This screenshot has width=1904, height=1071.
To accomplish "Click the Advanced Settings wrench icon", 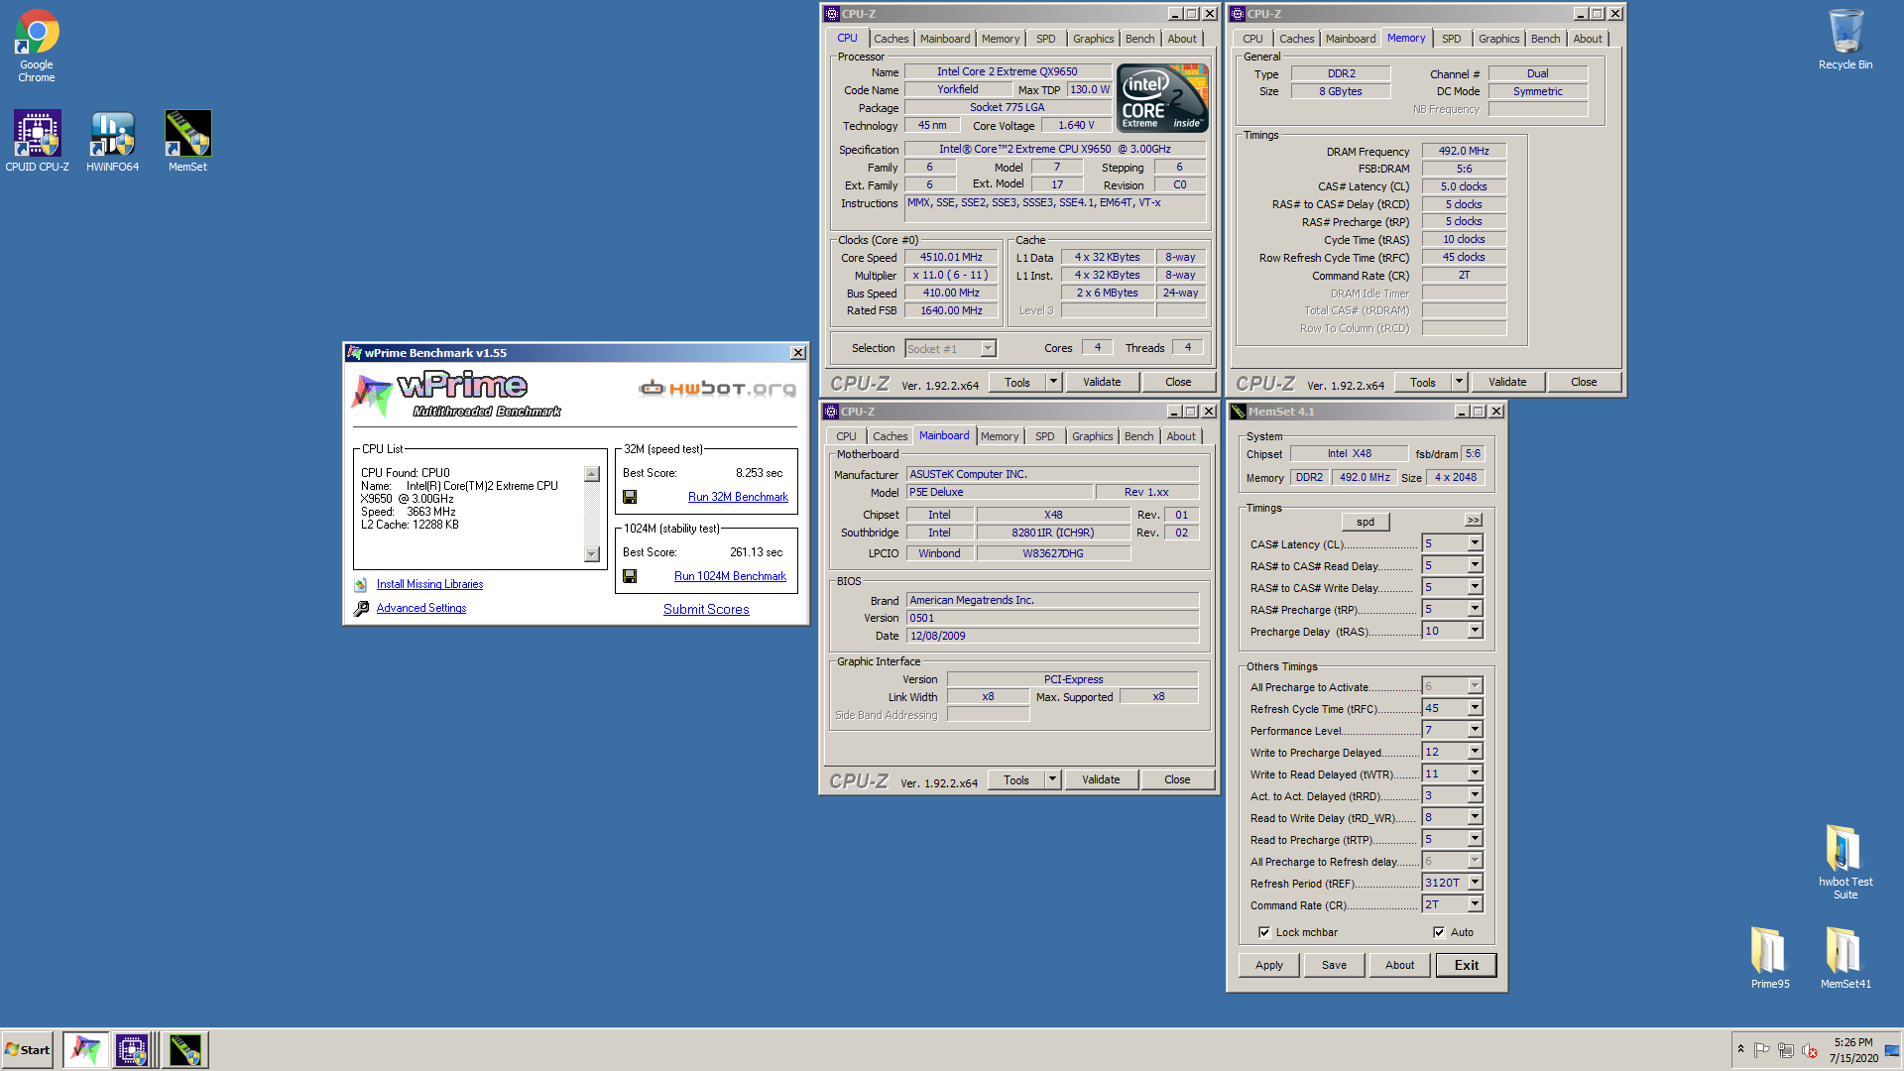I will [361, 609].
